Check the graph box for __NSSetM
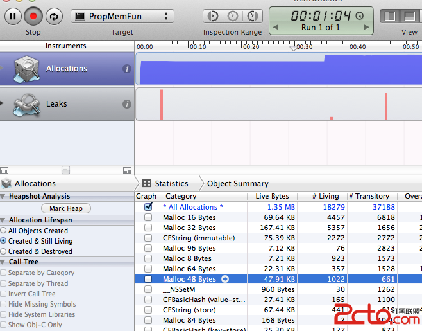This screenshot has height=331, width=422. [148, 289]
